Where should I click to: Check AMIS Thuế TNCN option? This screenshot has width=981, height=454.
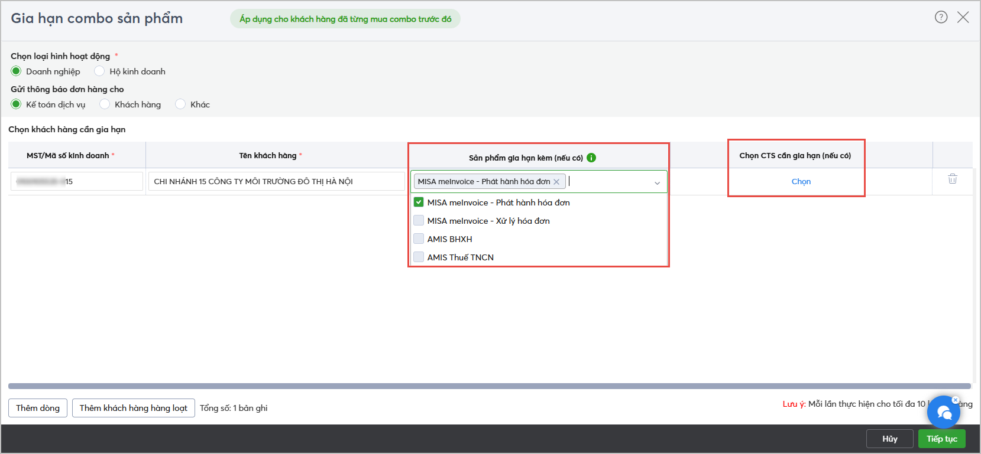[419, 257]
